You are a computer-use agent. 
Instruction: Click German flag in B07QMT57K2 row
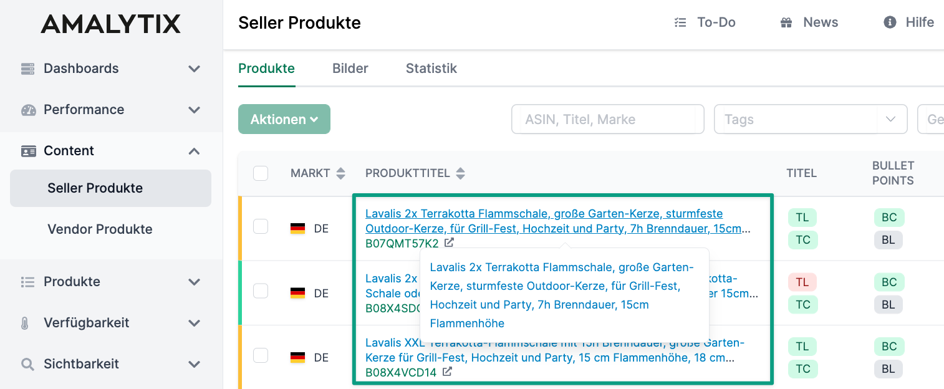click(x=297, y=229)
